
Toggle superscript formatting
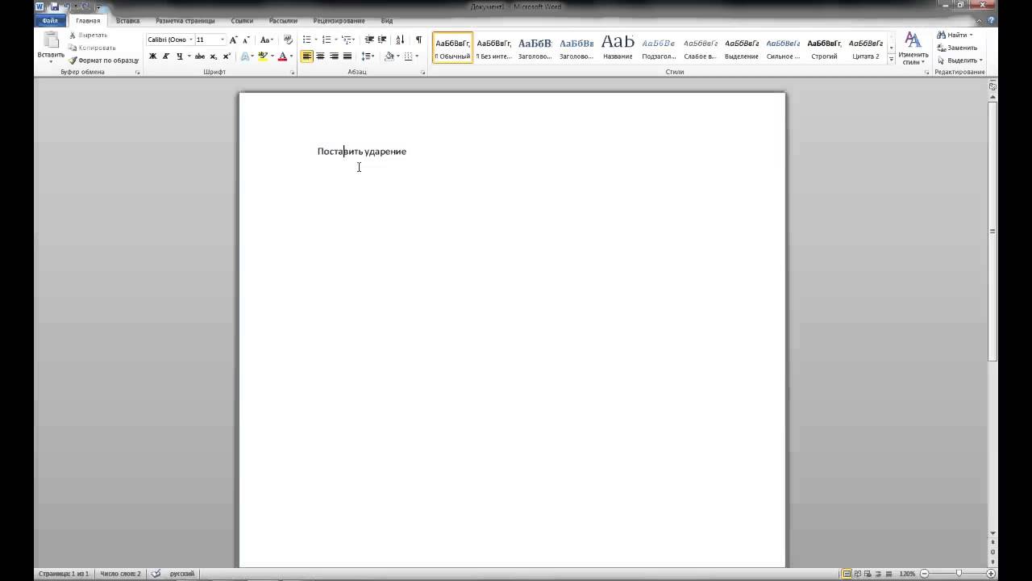coord(227,56)
